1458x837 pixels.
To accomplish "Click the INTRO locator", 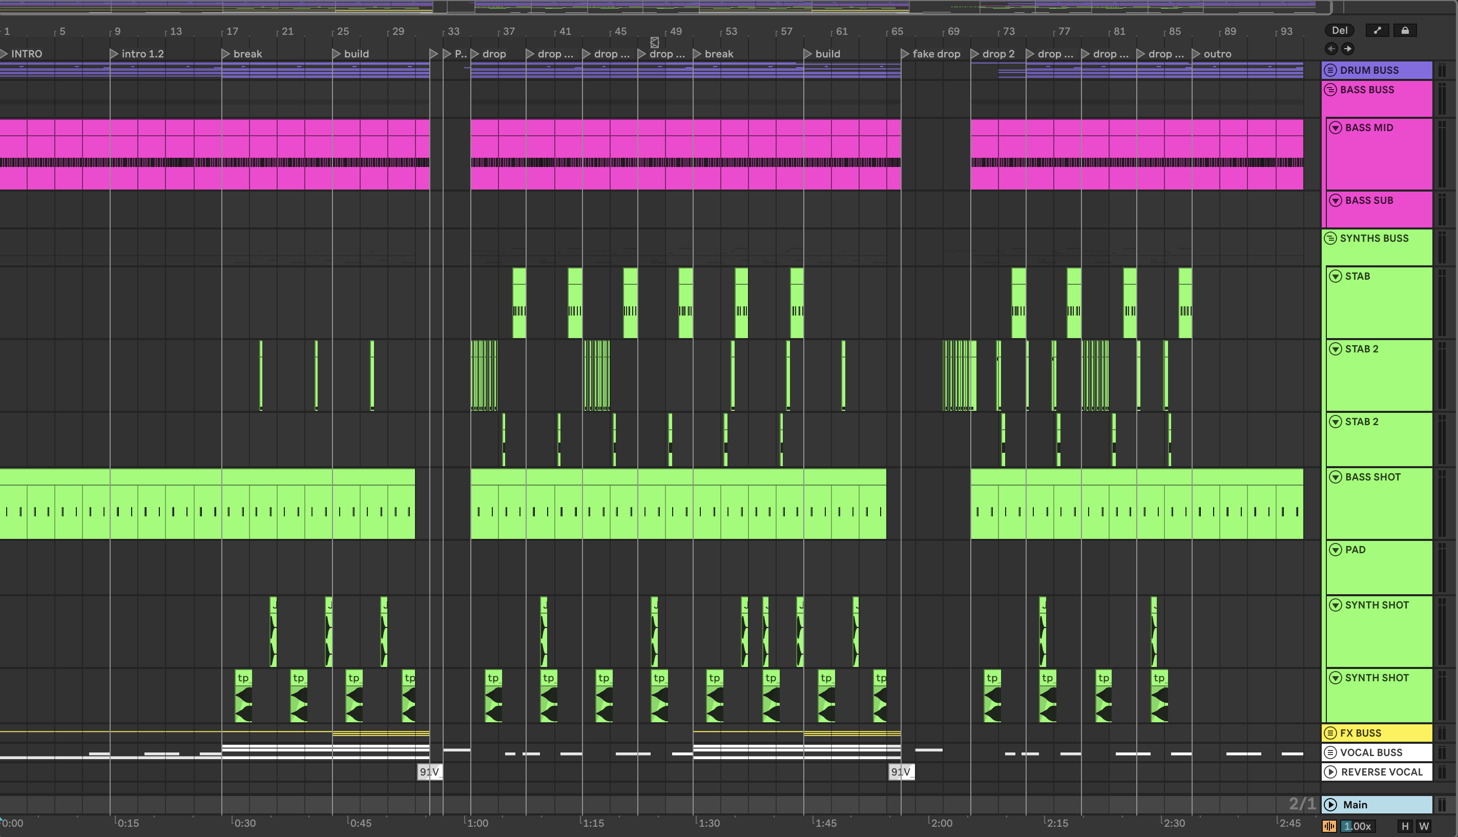I will [22, 54].
